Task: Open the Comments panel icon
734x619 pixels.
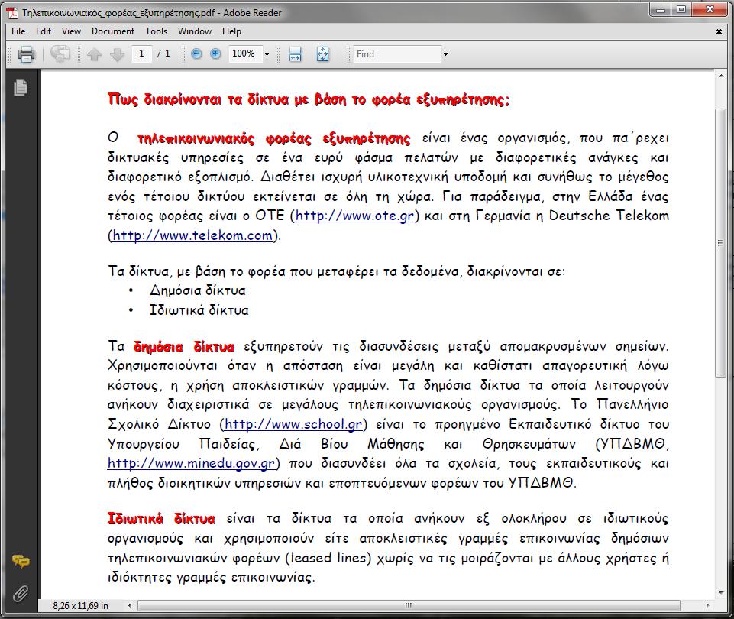Action: pos(21,560)
